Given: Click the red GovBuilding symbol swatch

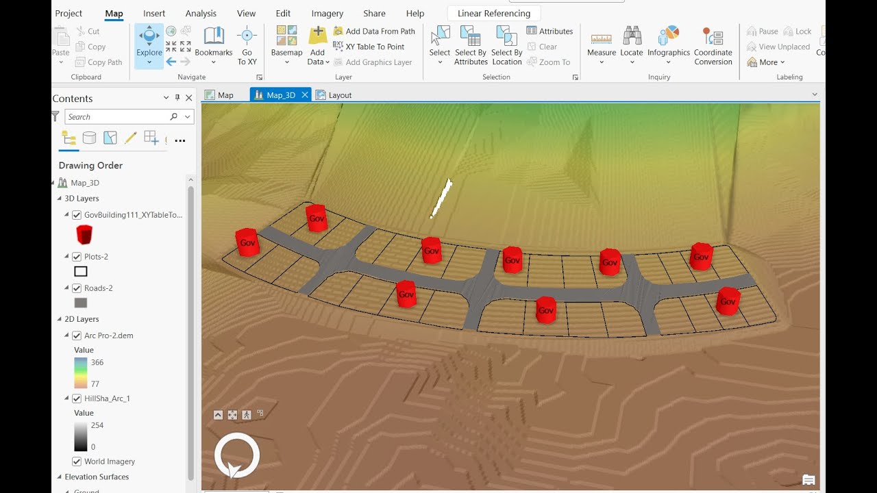Looking at the screenshot, I should pos(84,235).
